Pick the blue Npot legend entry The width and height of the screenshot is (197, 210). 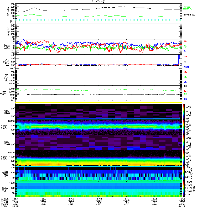[186, 67]
